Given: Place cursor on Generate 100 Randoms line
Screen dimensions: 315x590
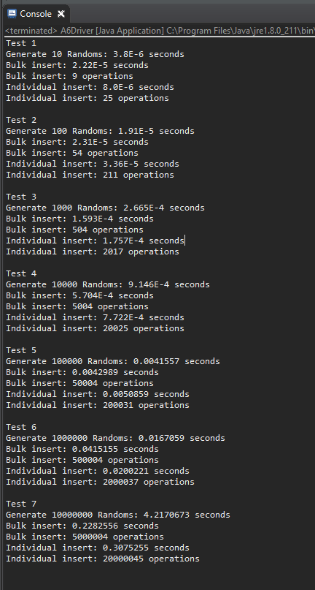Looking at the screenshot, I should coord(100,131).
